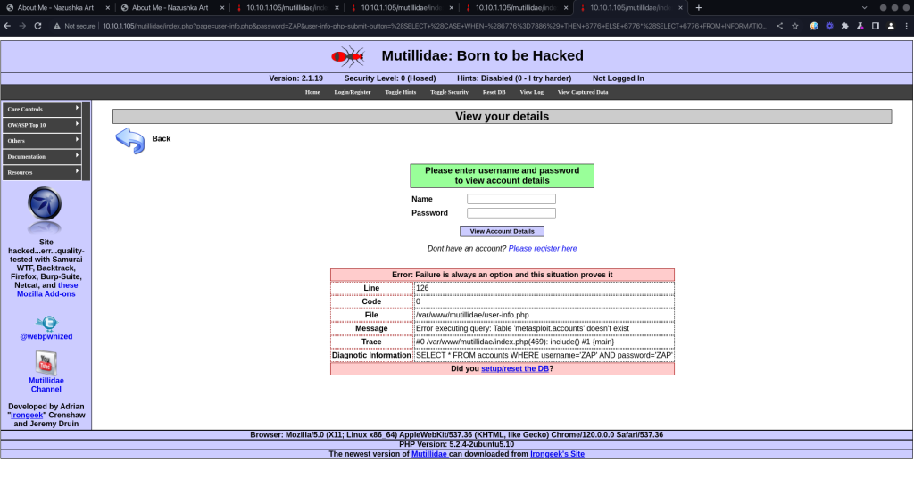Image resolution: width=914 pixels, height=503 pixels.
Task: Expand the Core Controls sidebar menu
Action: (x=42, y=109)
